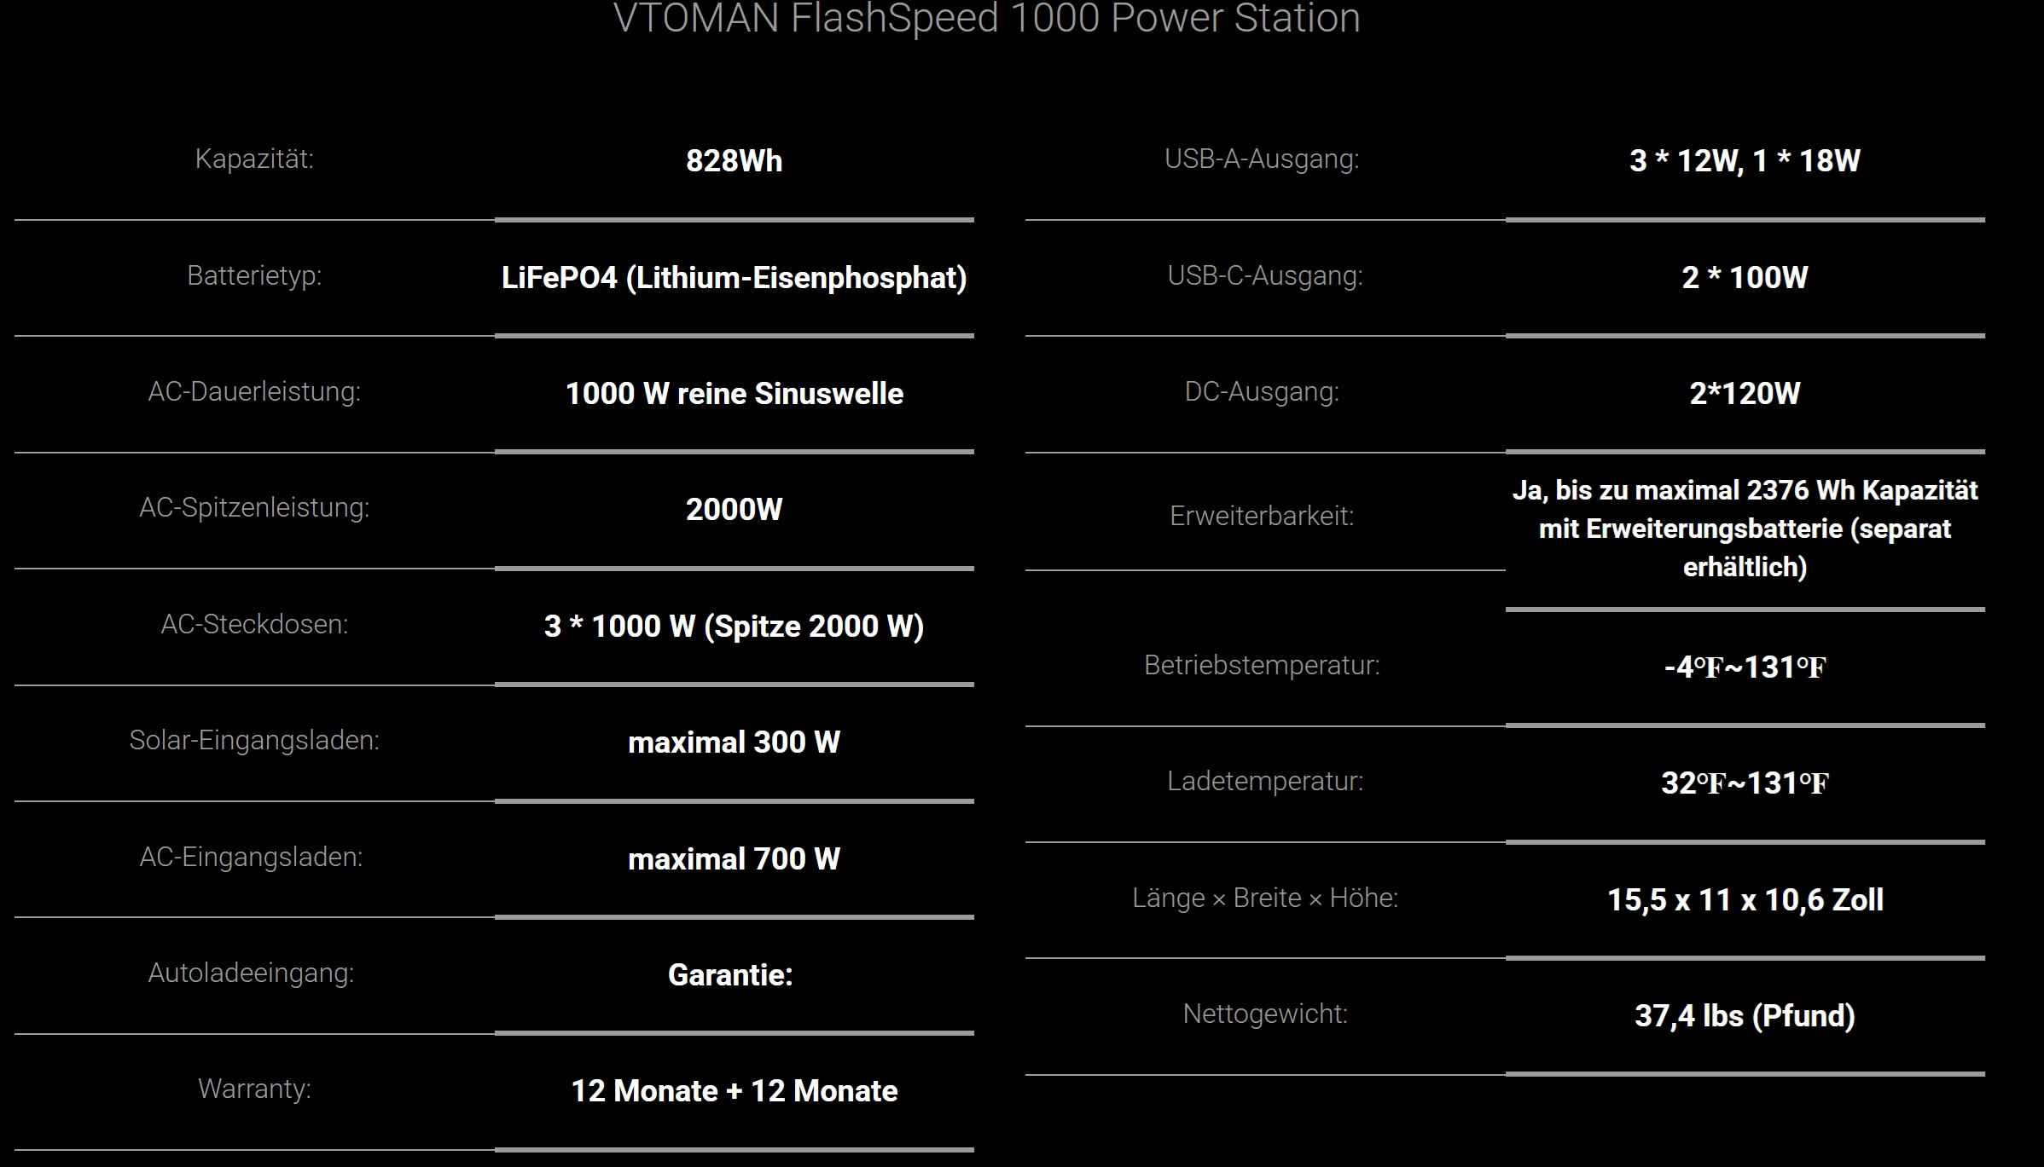The height and width of the screenshot is (1167, 2044).
Task: Select the Ladetemperatur label
Action: 1265,781
